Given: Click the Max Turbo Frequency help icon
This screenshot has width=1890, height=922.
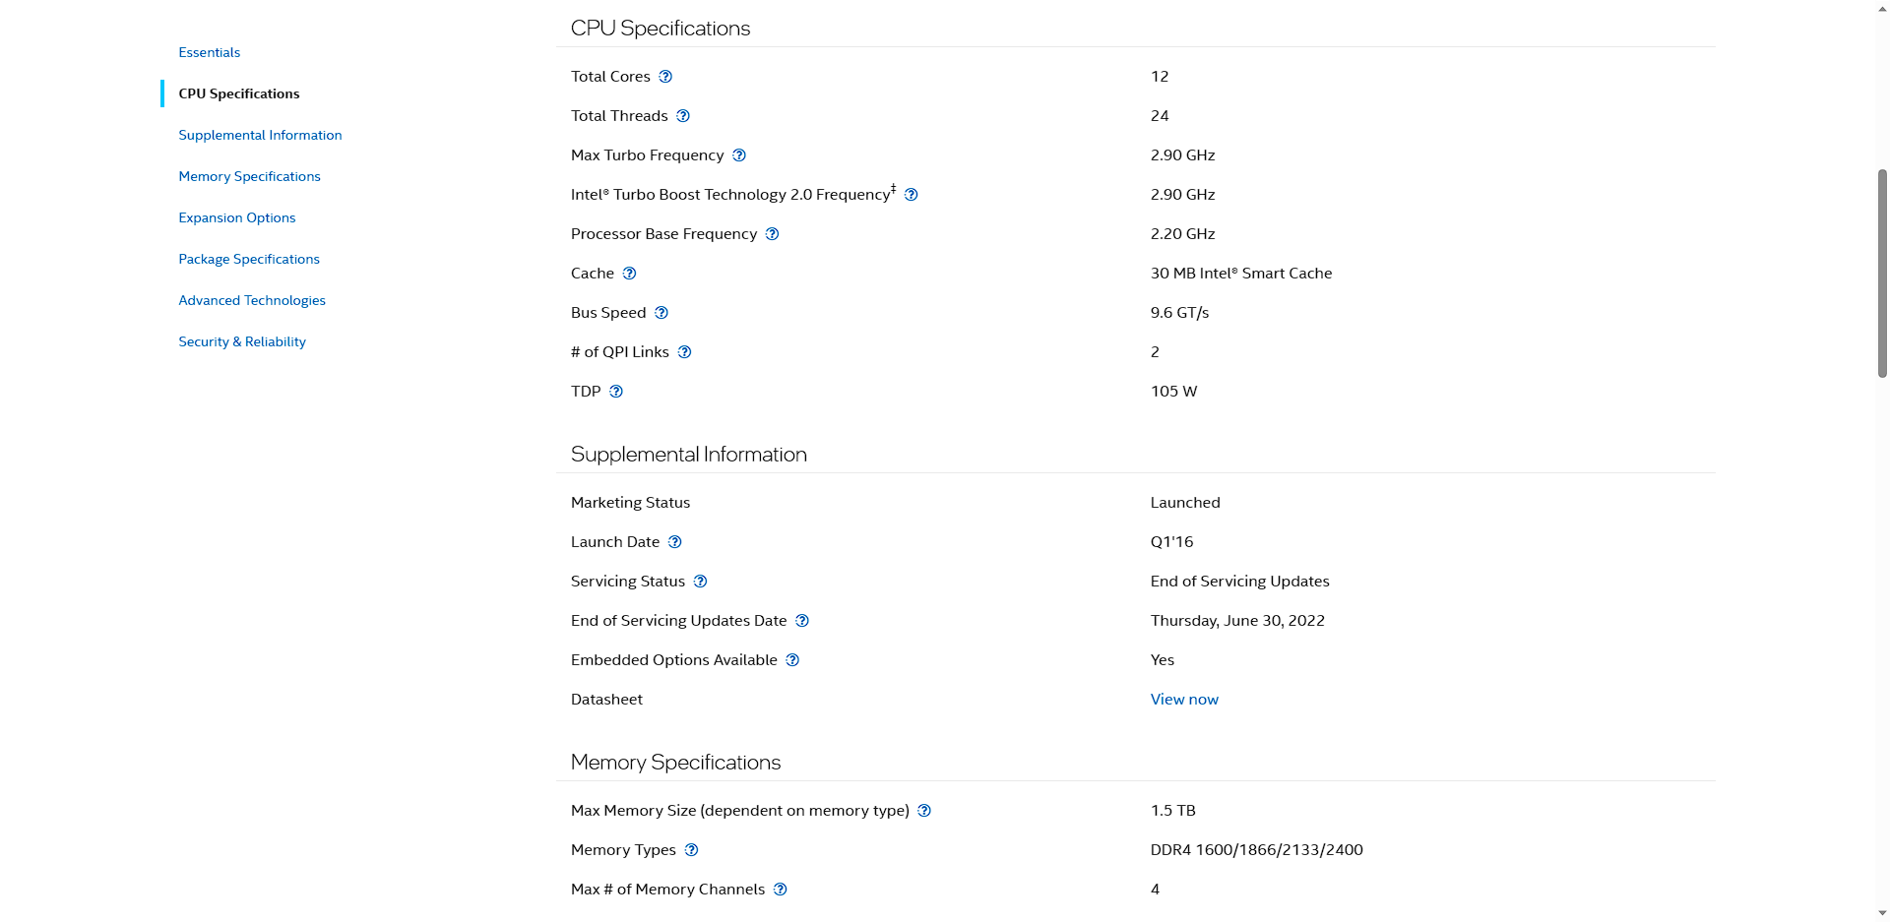Looking at the screenshot, I should [739, 155].
